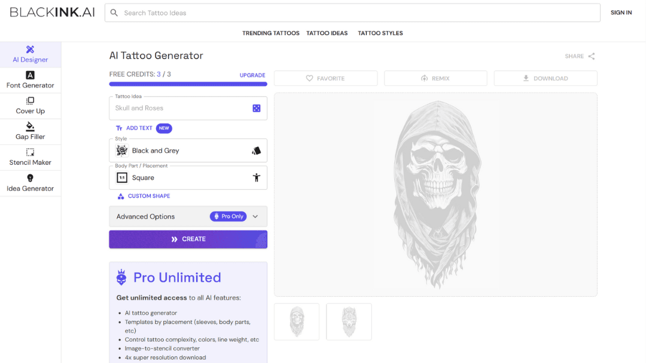Click the random dice icon in Tattoo Idea
Viewport: 646px width, 363px height.
pyautogui.click(x=256, y=108)
